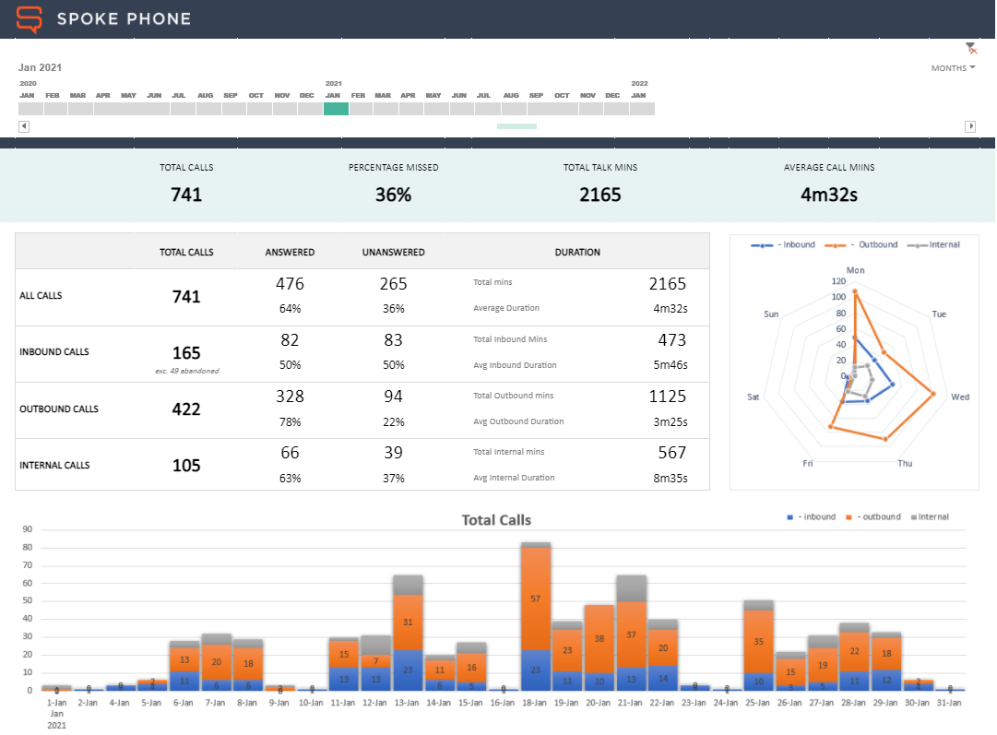Click the Avg Internal Duration value 8m35s
Screen dimensions: 997x735
point(671,478)
